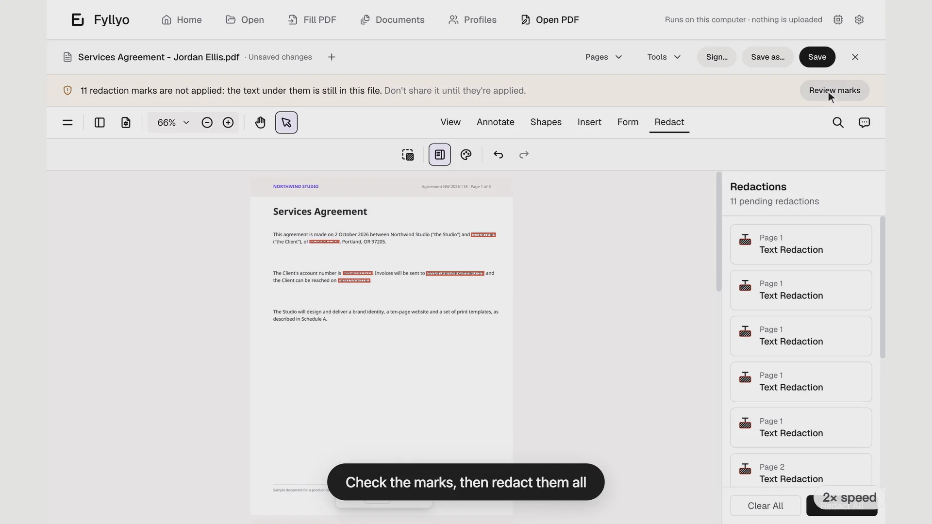Click the Sign... button
Viewport: 932px width, 524px height.
click(x=717, y=57)
